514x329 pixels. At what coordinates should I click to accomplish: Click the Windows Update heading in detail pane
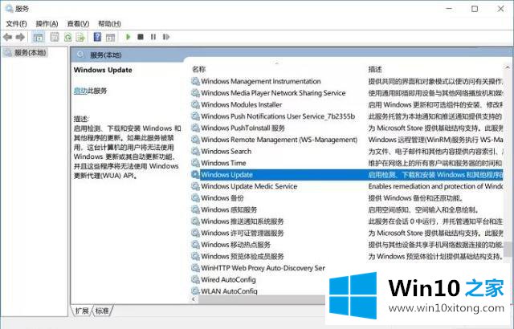point(103,70)
